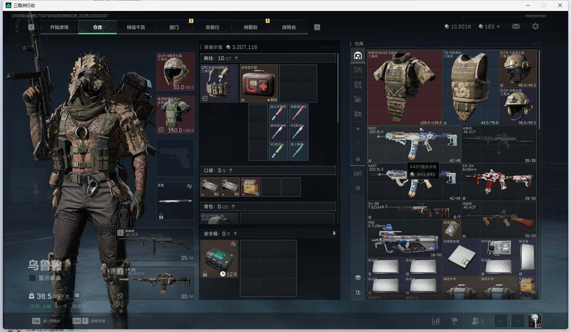571x332 pixels.
Task: Click help question mark next to 口袋
Action: click(x=231, y=170)
